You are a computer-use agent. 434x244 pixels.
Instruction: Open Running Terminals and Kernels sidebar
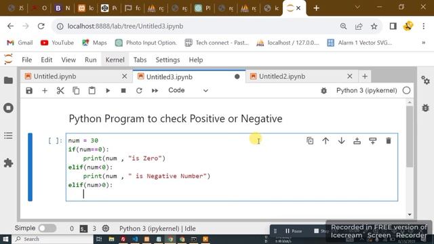tap(8, 108)
